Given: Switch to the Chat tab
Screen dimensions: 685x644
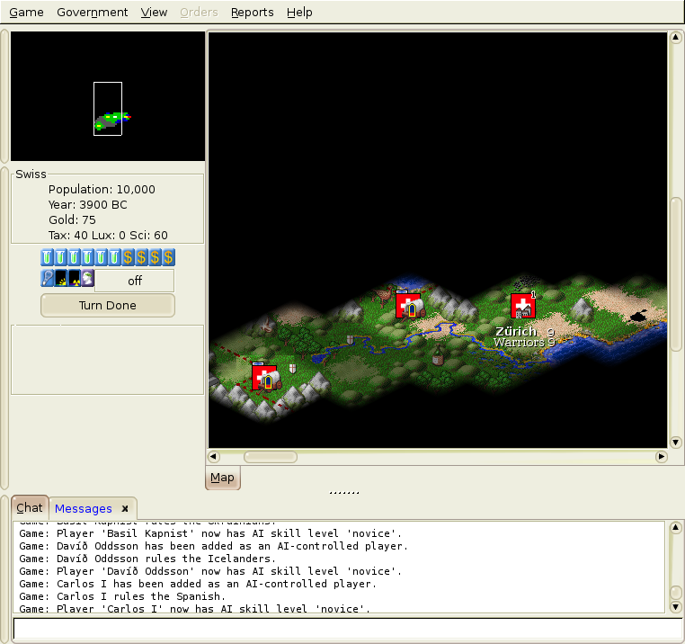Looking at the screenshot, I should 30,507.
